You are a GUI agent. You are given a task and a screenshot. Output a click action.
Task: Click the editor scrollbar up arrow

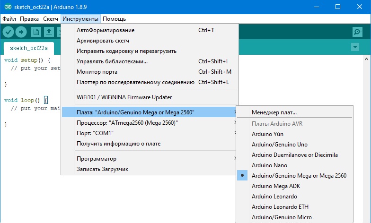pyautogui.click(x=366, y=59)
